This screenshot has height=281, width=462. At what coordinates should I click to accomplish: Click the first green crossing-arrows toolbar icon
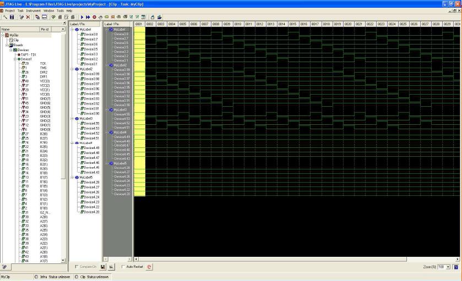pyautogui.click(x=131, y=18)
